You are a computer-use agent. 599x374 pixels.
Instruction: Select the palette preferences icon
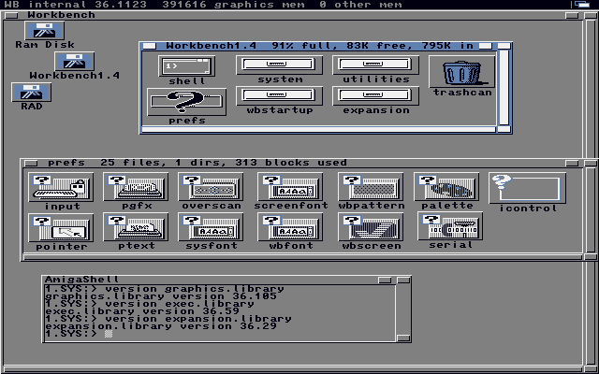point(446,187)
